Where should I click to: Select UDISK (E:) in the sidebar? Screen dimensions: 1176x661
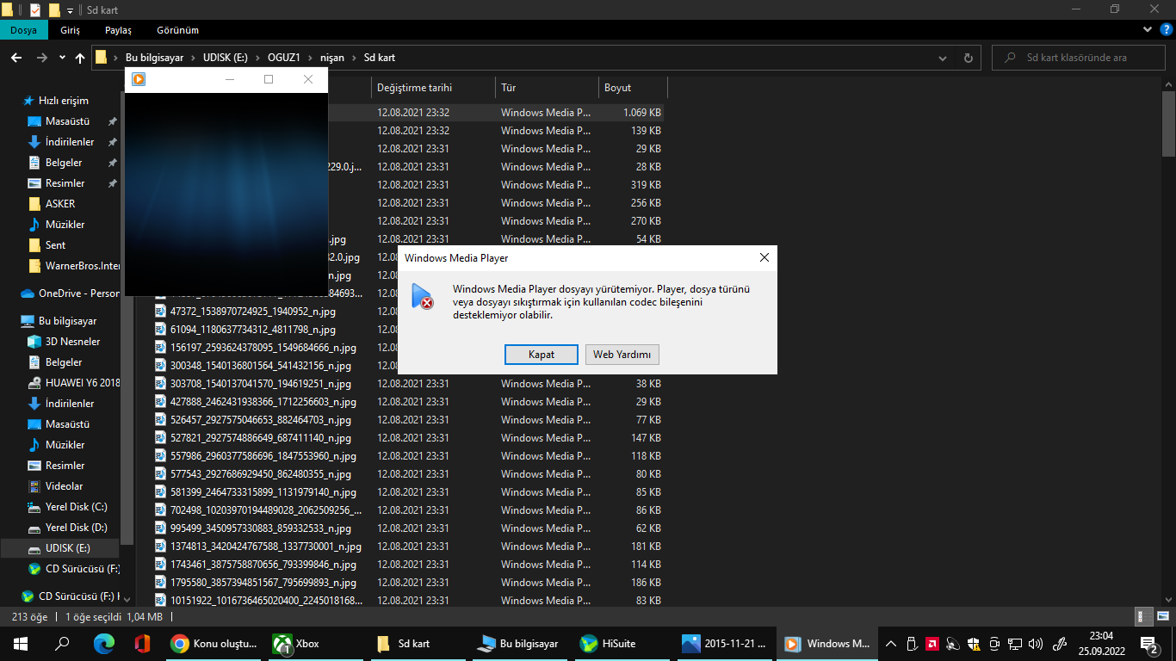pos(60,548)
